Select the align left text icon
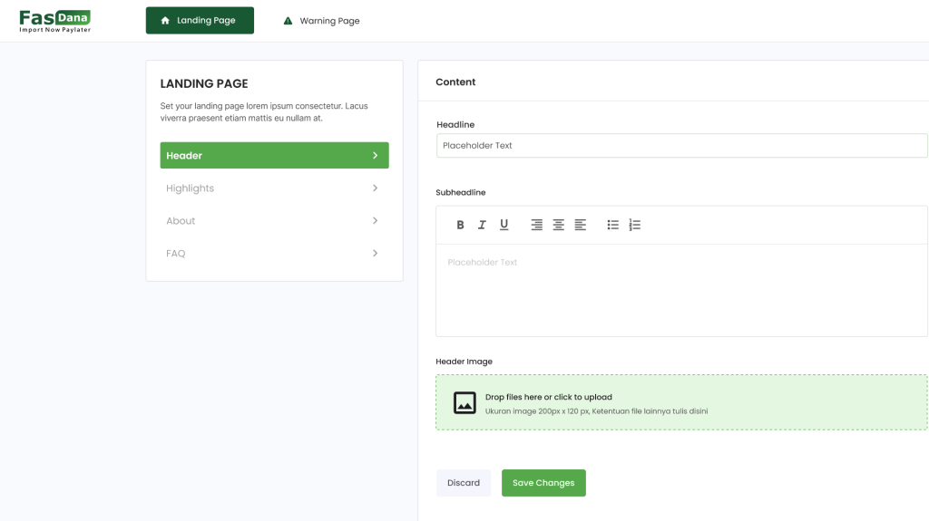 (x=580, y=225)
